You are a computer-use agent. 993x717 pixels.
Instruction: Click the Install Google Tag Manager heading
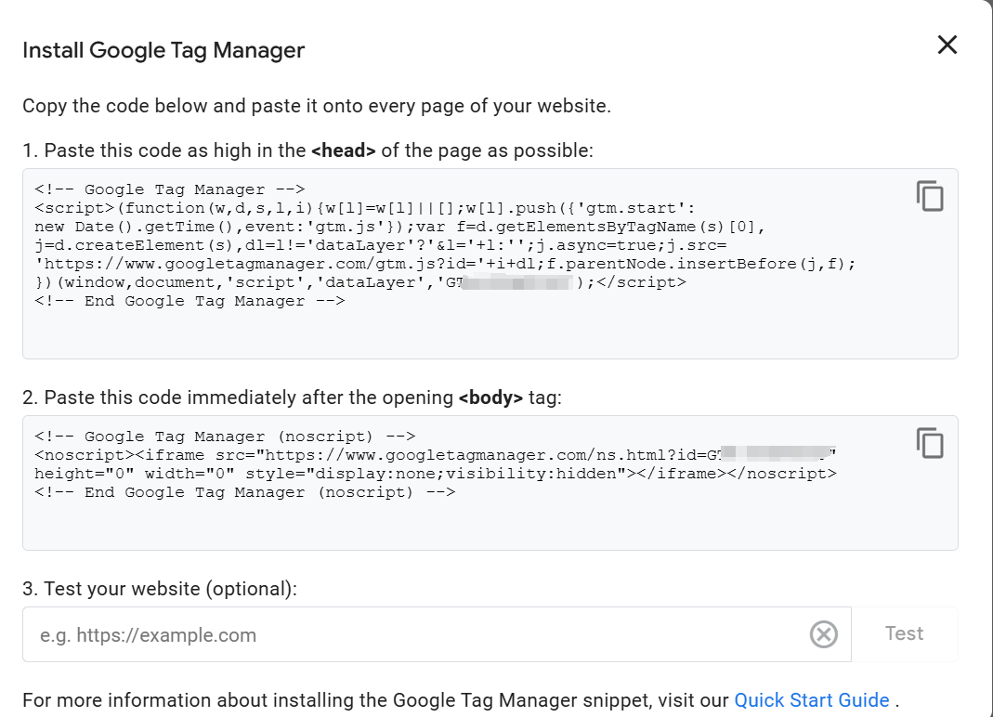click(163, 50)
